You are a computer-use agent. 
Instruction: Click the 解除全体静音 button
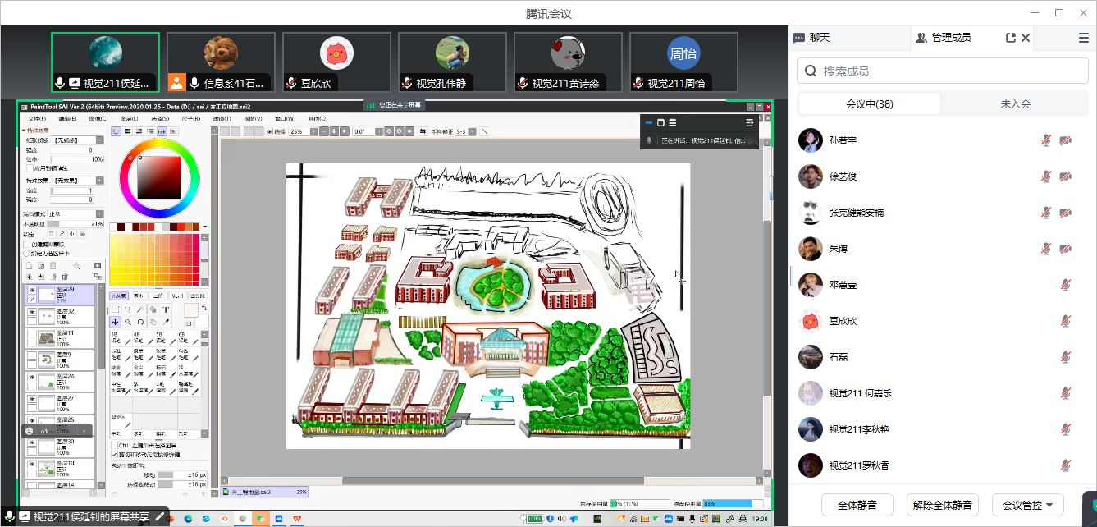(x=942, y=505)
